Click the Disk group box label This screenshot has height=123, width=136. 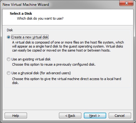pyautogui.click(x=10, y=30)
